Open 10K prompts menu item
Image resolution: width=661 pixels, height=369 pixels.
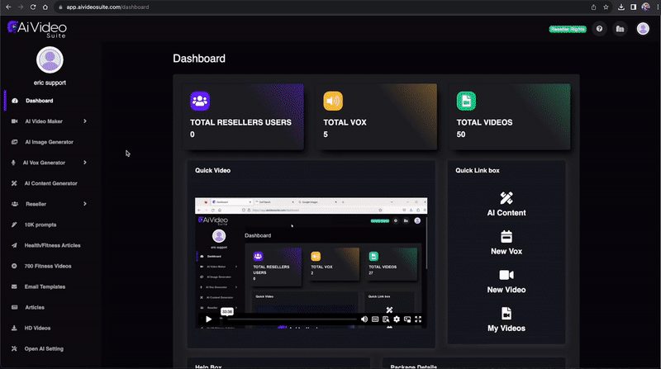40,225
